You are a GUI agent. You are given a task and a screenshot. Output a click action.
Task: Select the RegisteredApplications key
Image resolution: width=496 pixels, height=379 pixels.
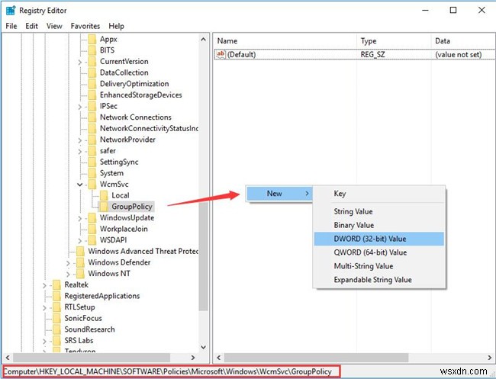(x=101, y=296)
